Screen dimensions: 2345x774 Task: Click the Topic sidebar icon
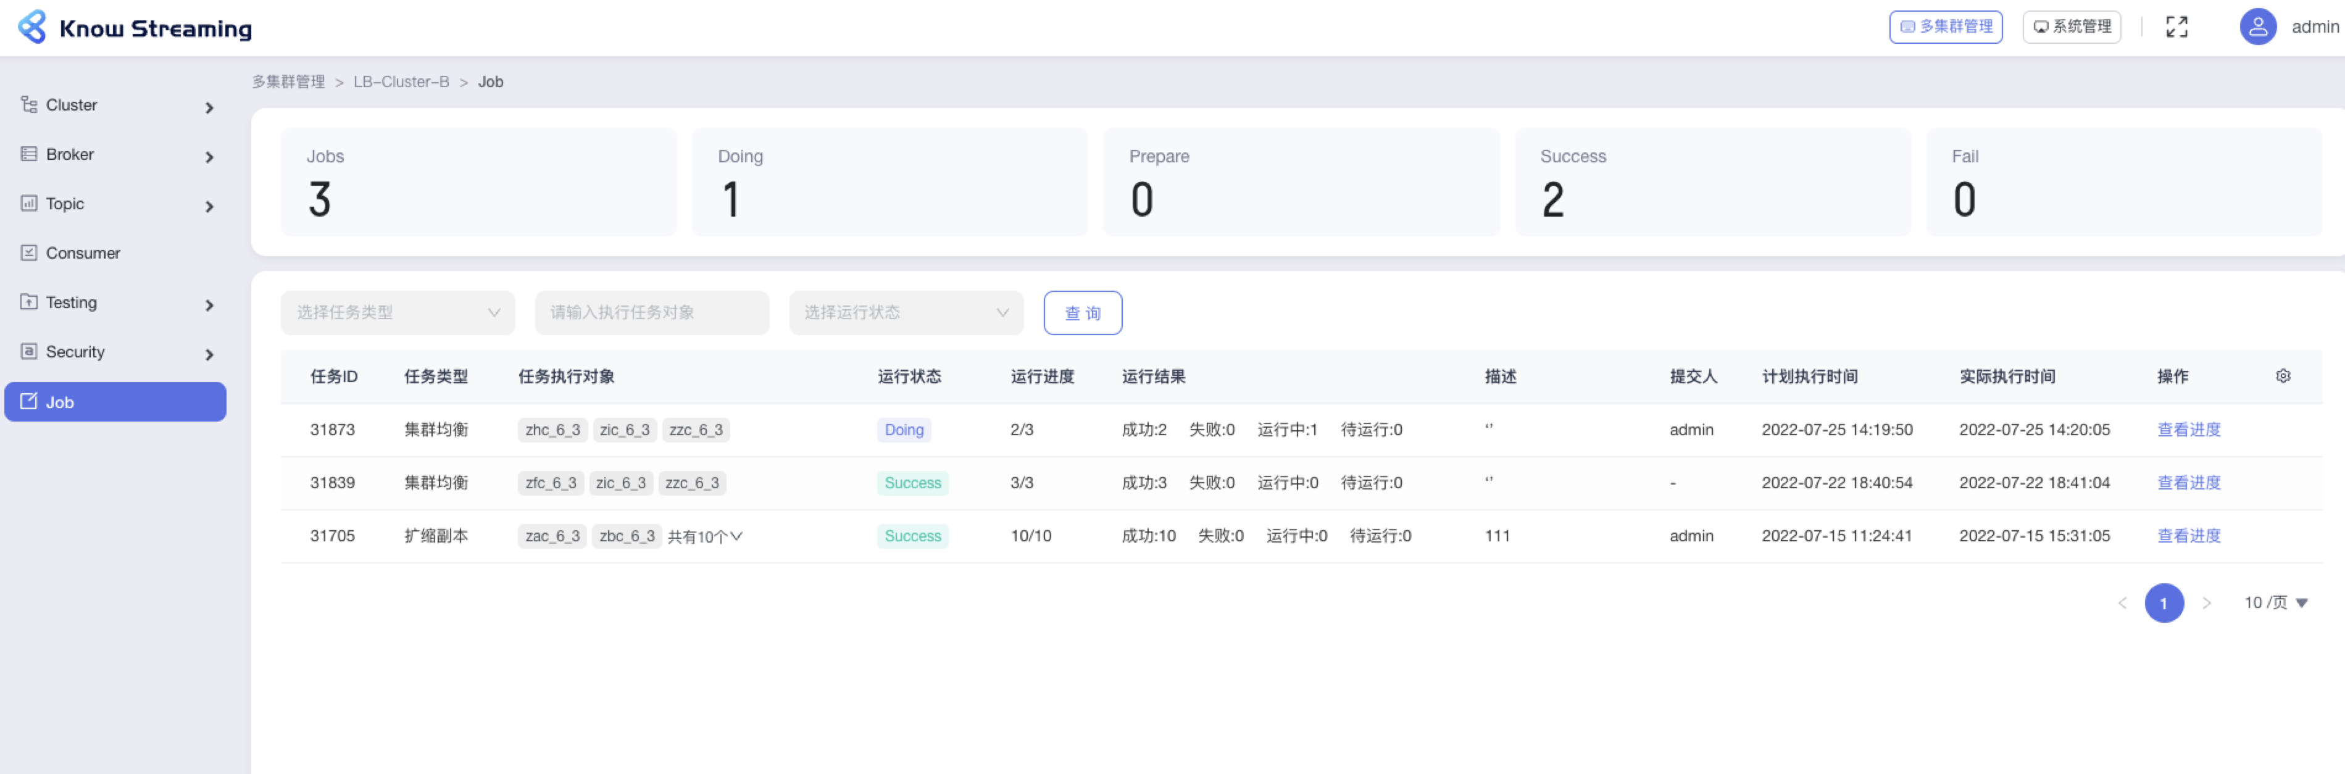pyautogui.click(x=29, y=203)
